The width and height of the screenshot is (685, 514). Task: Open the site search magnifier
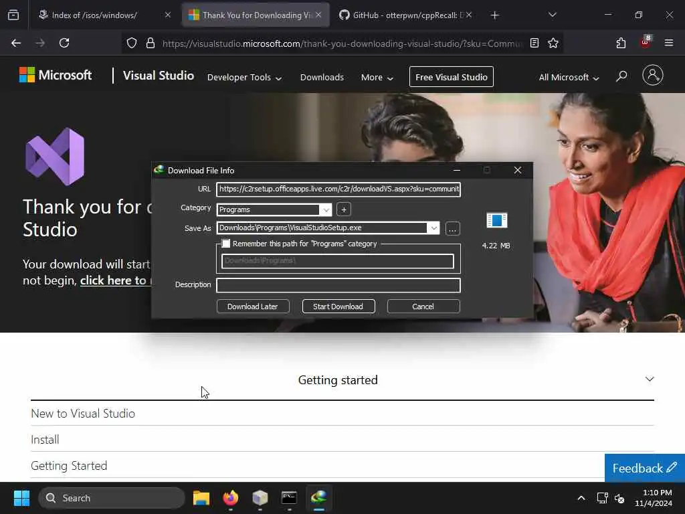[621, 76]
